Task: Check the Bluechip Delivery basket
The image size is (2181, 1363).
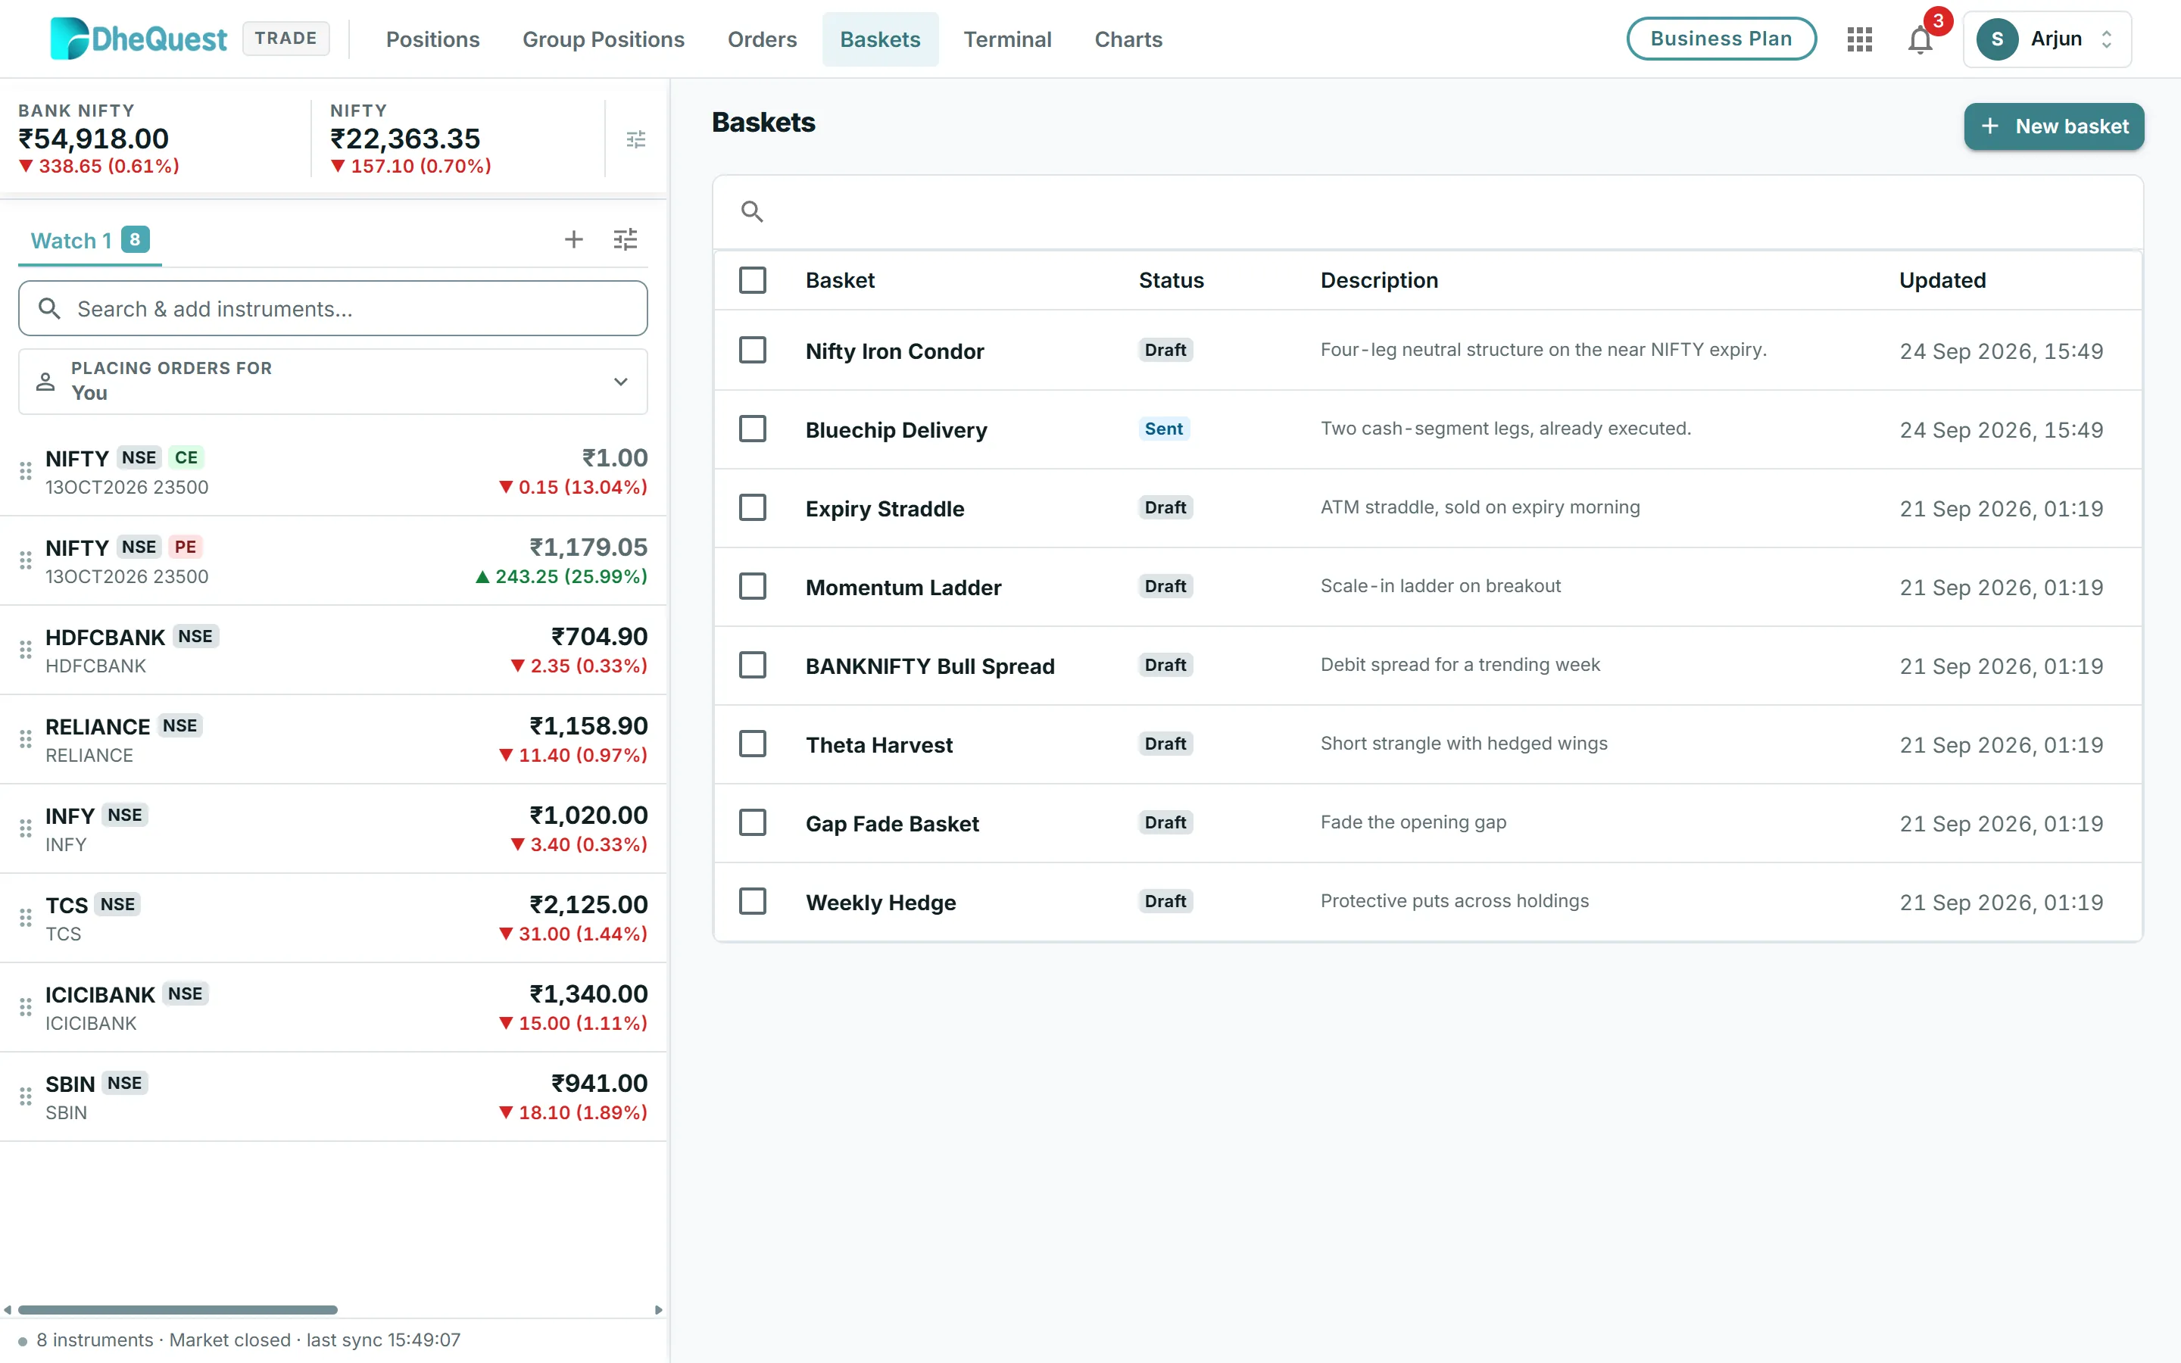Action: point(753,429)
